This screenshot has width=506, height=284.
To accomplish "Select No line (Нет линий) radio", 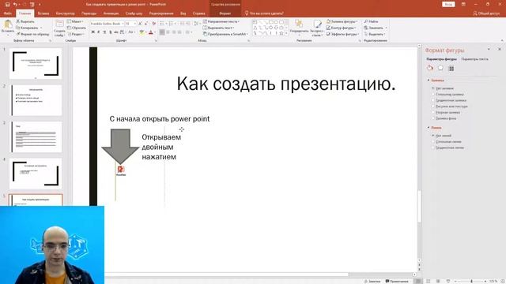I will [433, 136].
